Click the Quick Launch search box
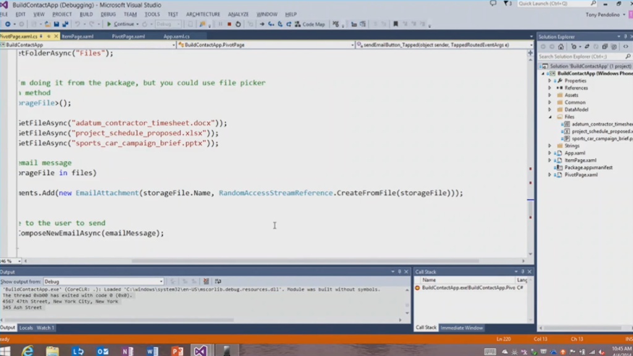 tap(556, 4)
